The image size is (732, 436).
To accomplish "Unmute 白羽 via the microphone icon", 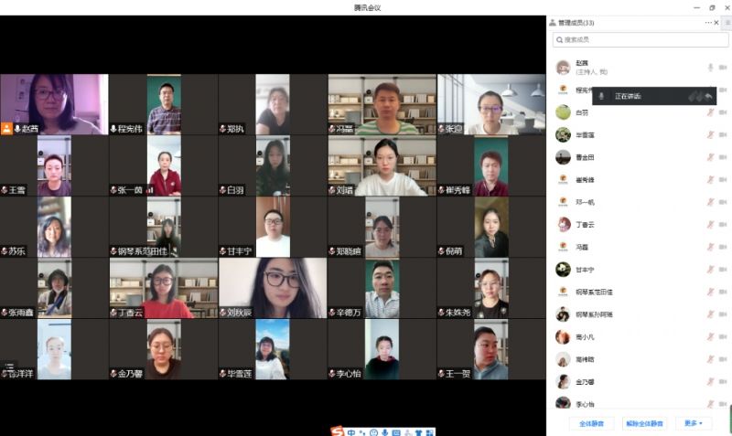I will 710,112.
